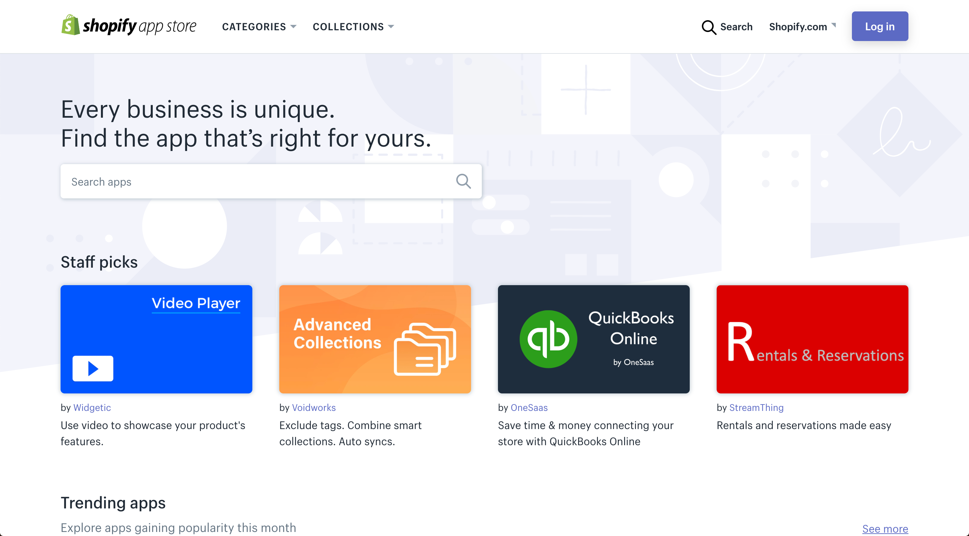Open the Video Player app thumbnail
This screenshot has height=536, width=969.
156,339
